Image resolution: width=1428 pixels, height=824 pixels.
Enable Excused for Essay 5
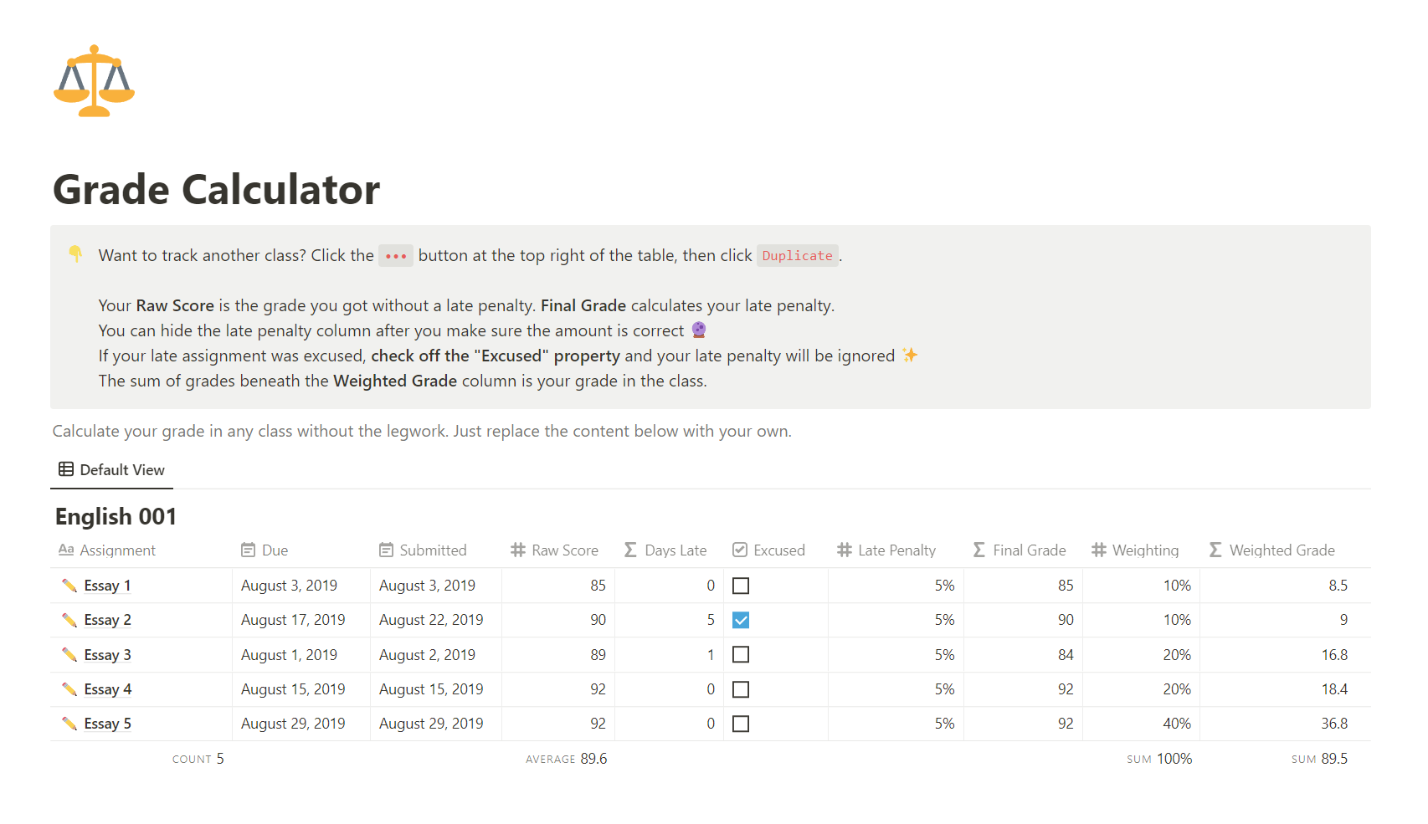coord(741,723)
